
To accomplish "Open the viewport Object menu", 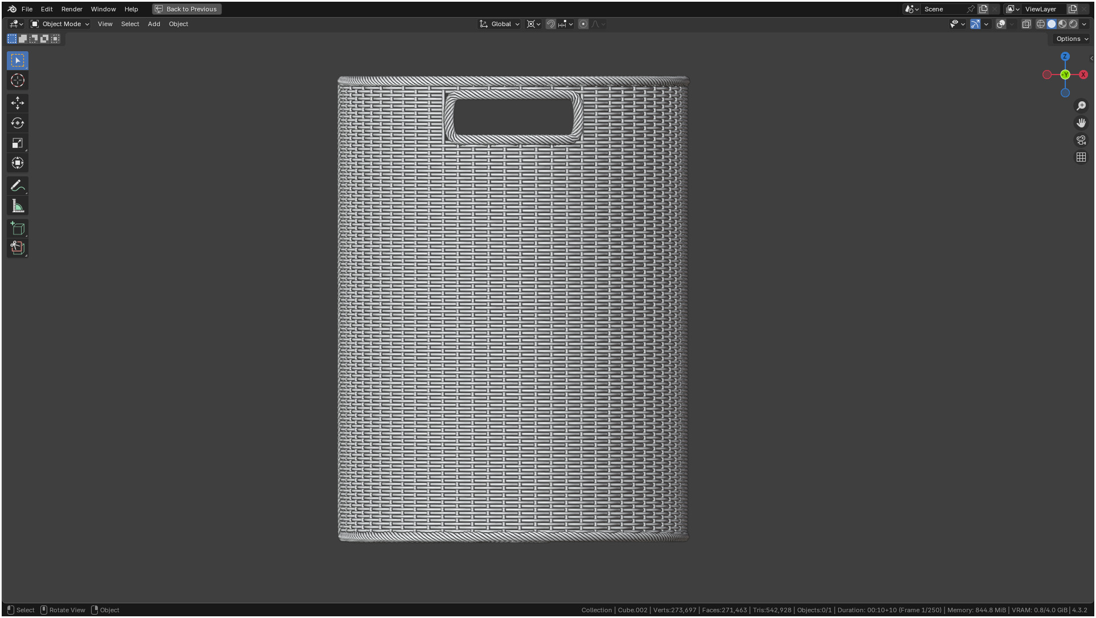I will click(178, 24).
